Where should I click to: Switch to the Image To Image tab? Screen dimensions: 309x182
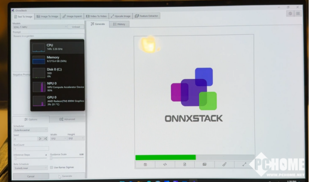click(47, 16)
